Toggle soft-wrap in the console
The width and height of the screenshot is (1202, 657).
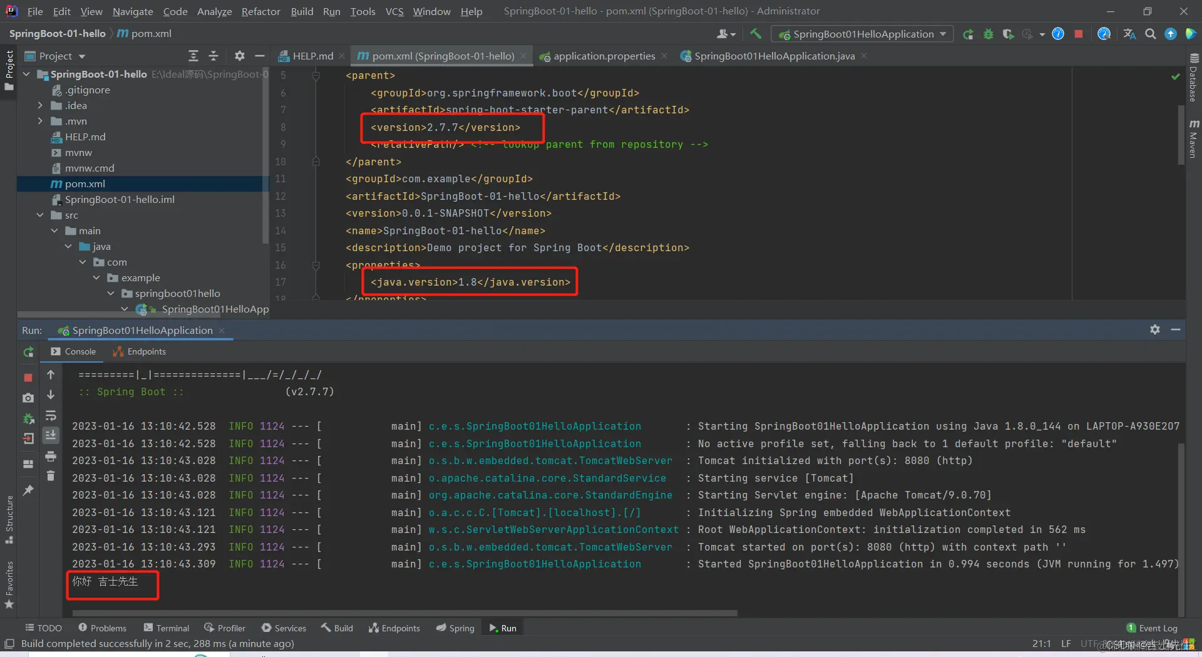[51, 416]
